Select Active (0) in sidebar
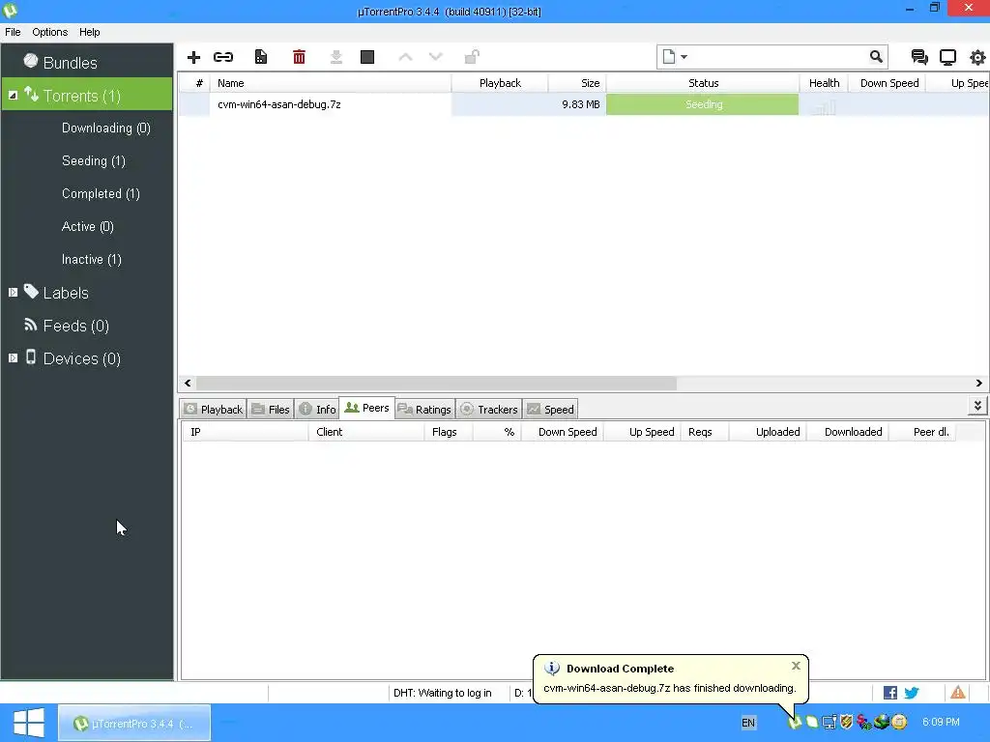The width and height of the screenshot is (990, 742). point(88,226)
